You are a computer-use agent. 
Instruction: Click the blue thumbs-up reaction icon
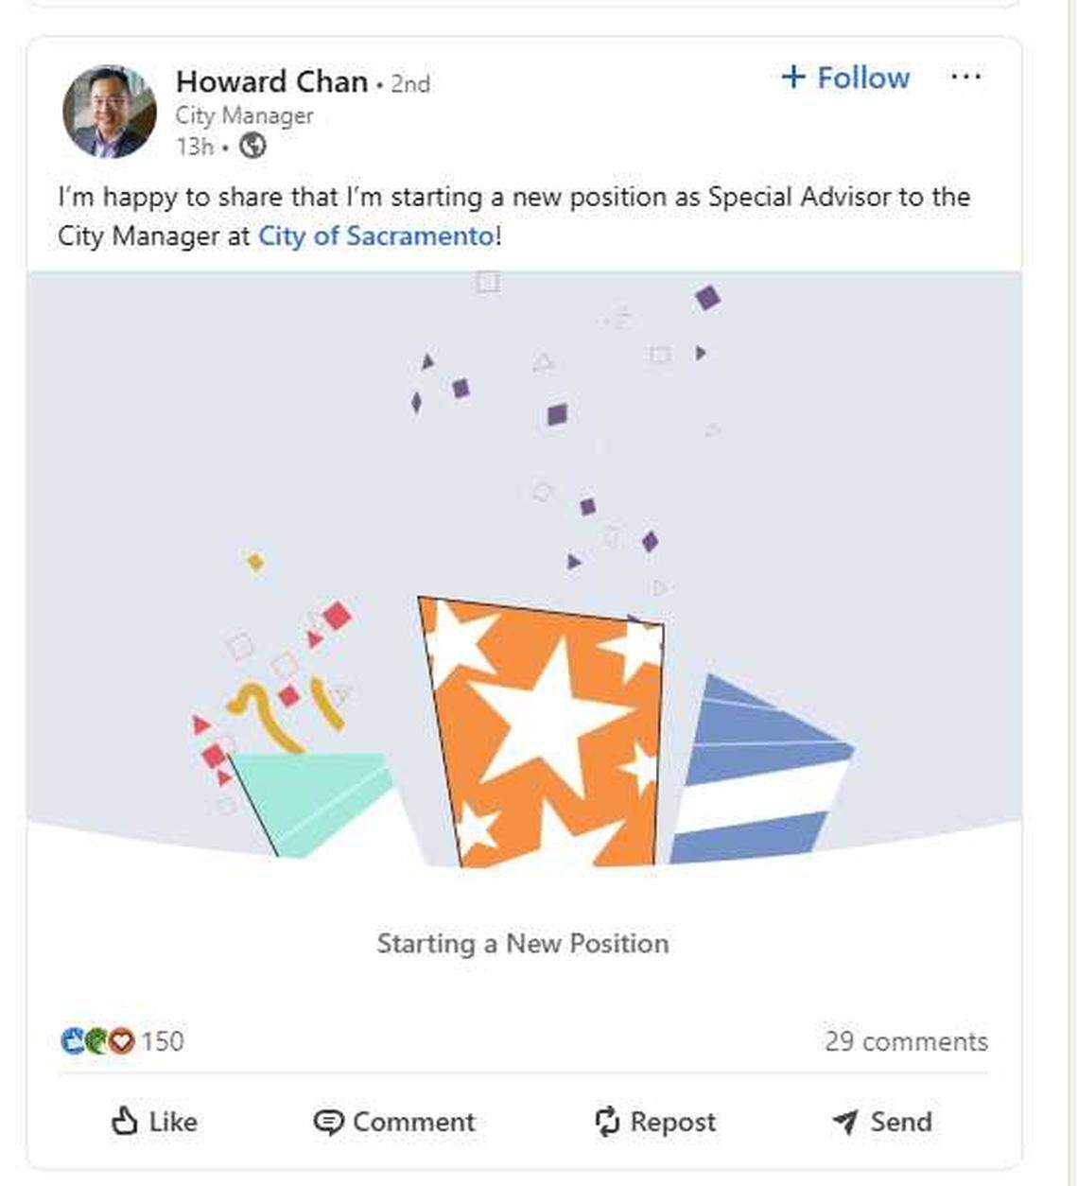74,1042
